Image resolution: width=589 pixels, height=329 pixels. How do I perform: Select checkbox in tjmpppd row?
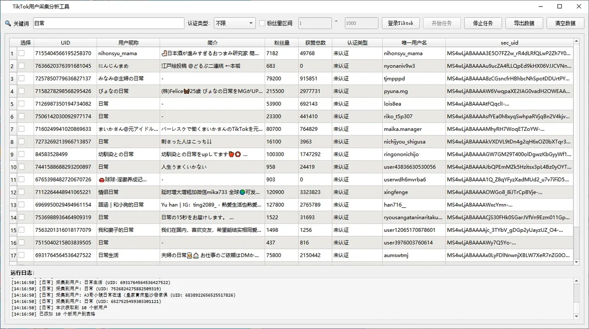point(21,78)
